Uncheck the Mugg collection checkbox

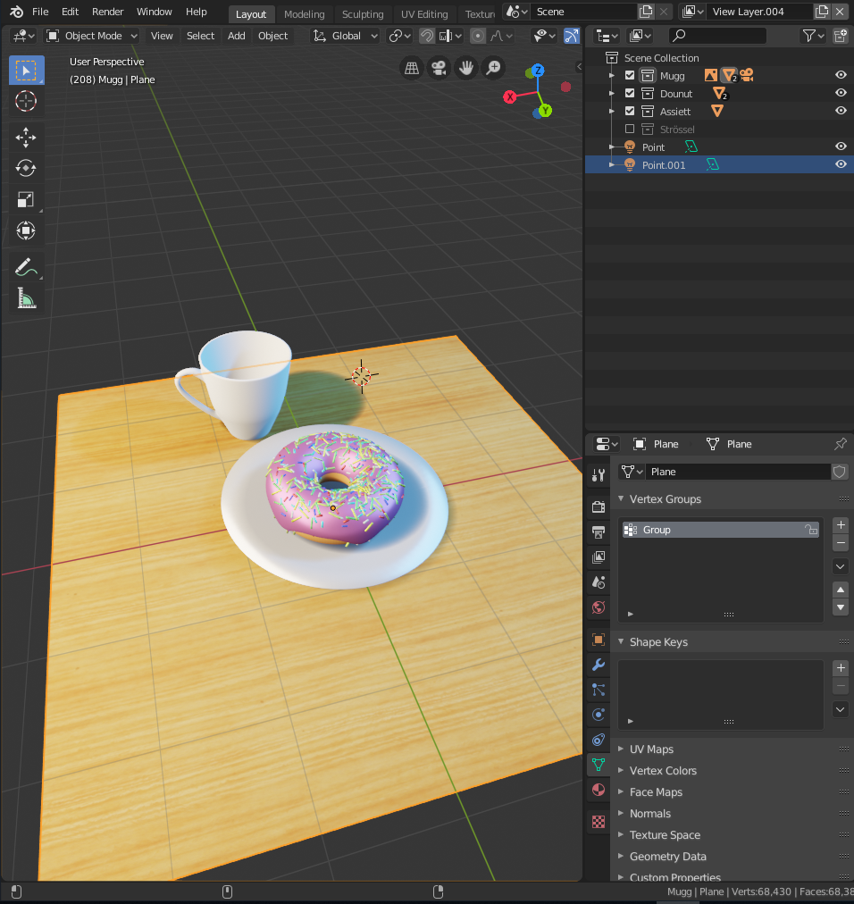[630, 76]
